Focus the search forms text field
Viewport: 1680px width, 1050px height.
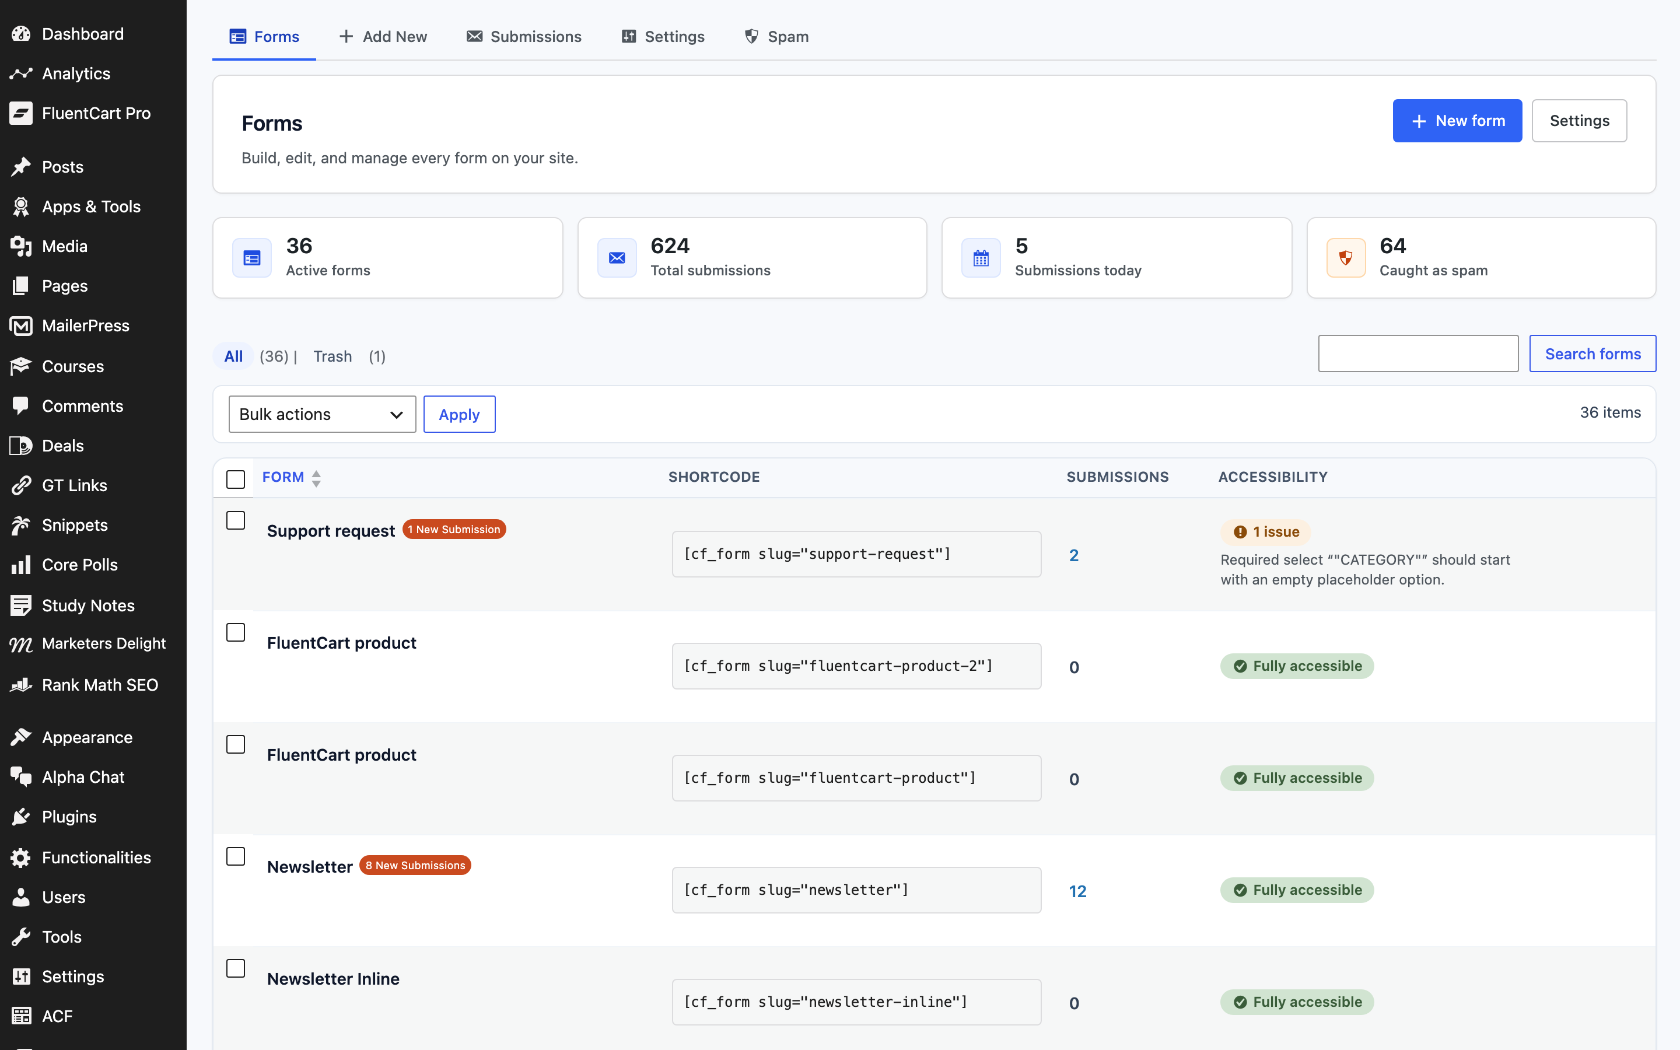pos(1418,353)
